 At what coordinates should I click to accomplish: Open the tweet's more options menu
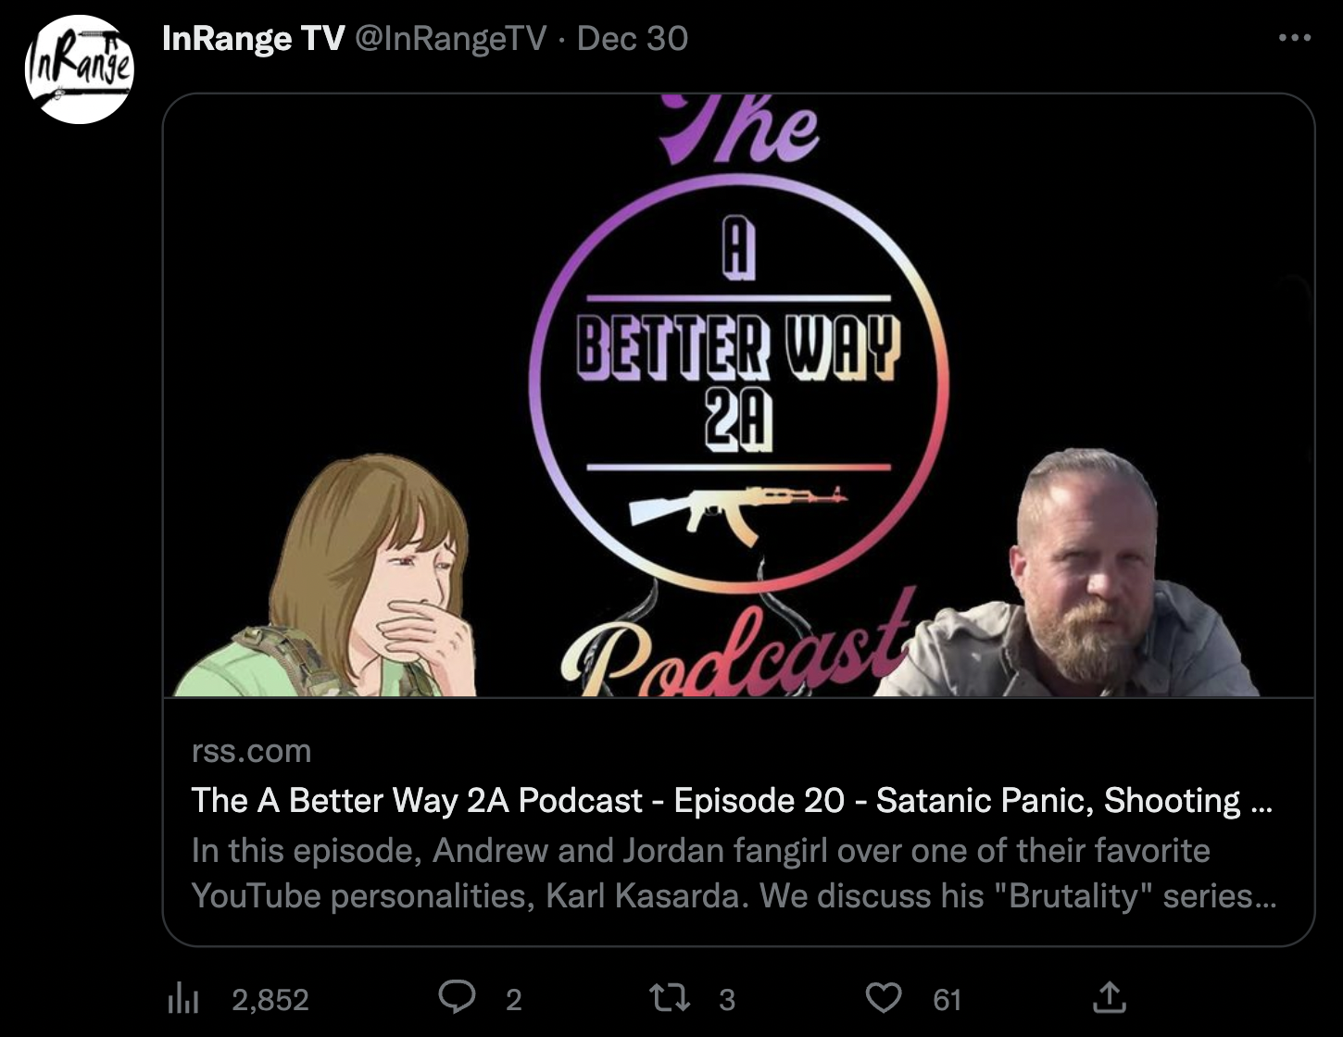[x=1294, y=38]
